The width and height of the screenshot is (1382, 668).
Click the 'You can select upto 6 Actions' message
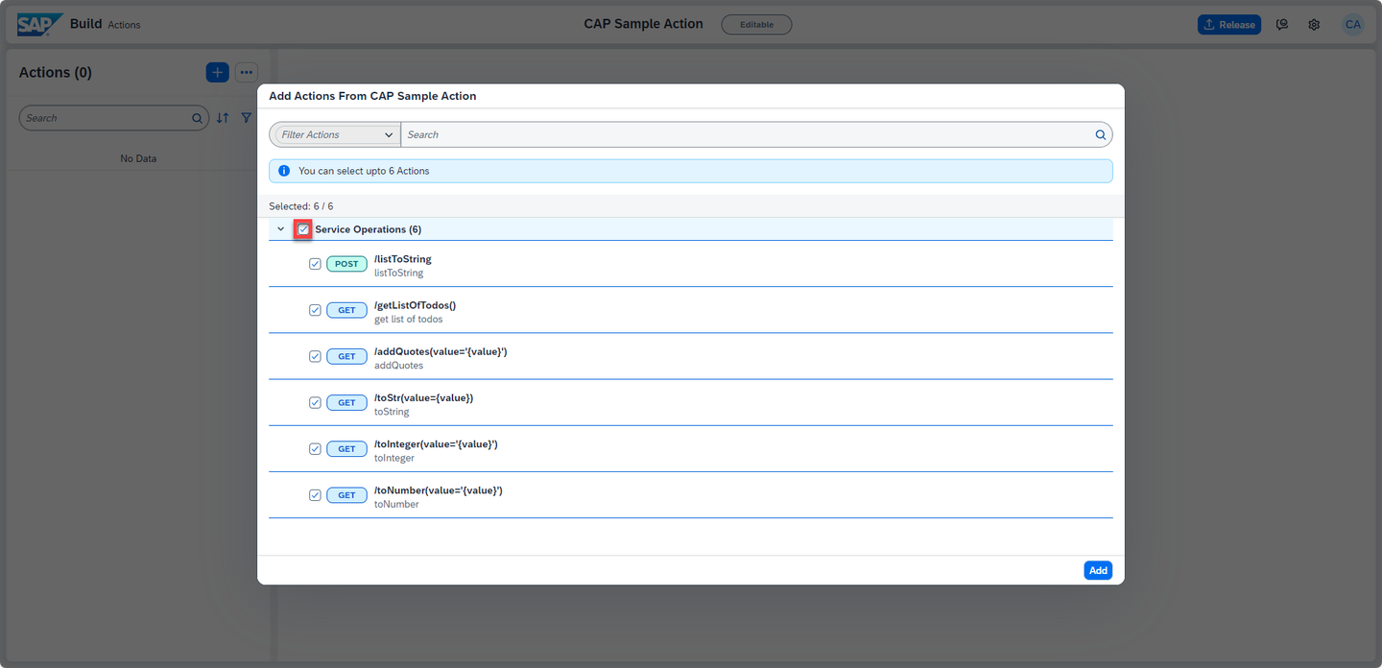click(x=364, y=171)
